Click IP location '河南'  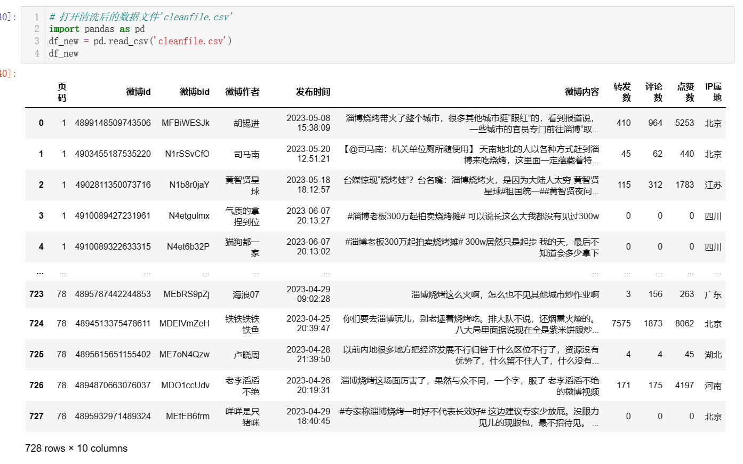click(x=713, y=386)
